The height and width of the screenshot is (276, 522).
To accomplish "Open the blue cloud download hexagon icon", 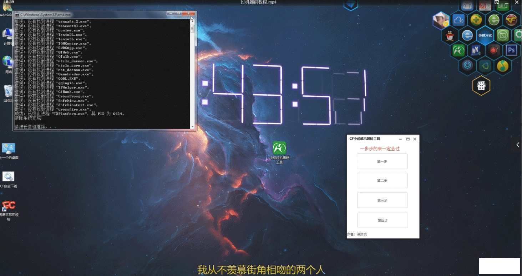I will 458,20.
